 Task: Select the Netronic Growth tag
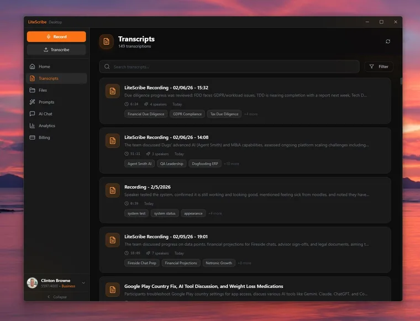pos(219,263)
